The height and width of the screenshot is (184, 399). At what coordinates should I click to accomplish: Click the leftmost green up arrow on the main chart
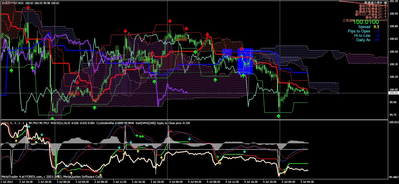point(11,70)
